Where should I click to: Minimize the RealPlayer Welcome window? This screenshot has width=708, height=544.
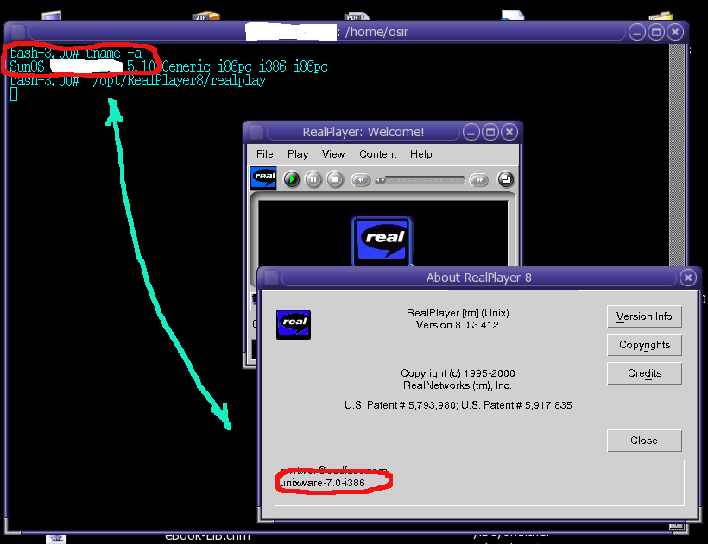(x=471, y=132)
